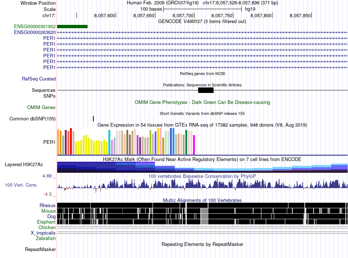Open the 100 Vert. Cons track label

pos(21,185)
